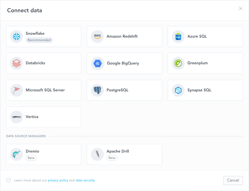The width and height of the screenshot is (249, 191).
Task: Click the Apache Drill bit icon
Action: tap(97, 154)
